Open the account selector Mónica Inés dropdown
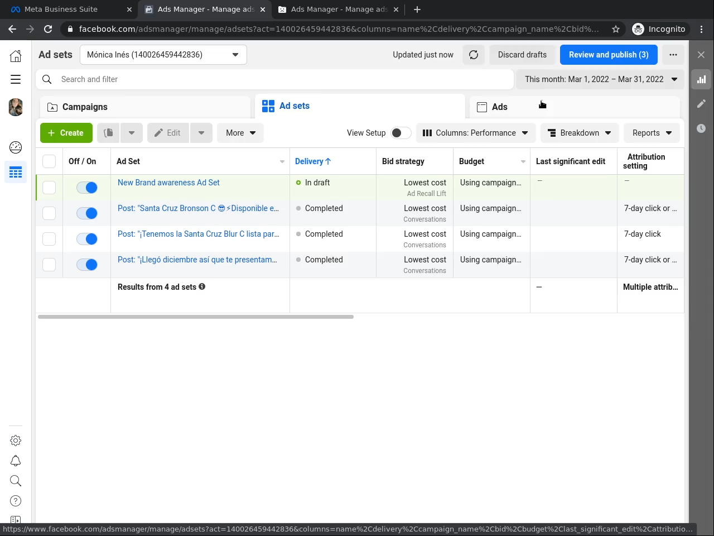714x536 pixels. coord(163,55)
